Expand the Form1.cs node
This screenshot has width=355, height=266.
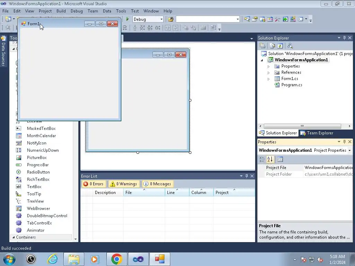(269, 79)
